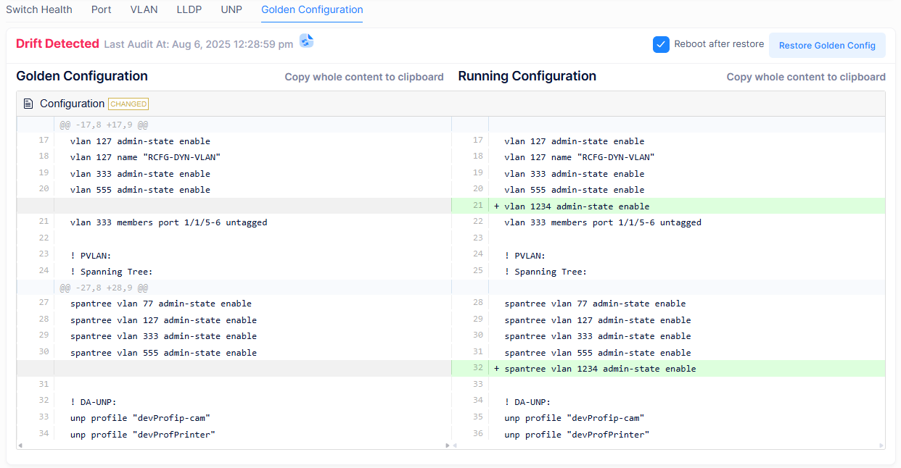This screenshot has width=901, height=468.
Task: Expand the @@ -17,8 +17,9 @@ hunk header
Action: point(104,125)
